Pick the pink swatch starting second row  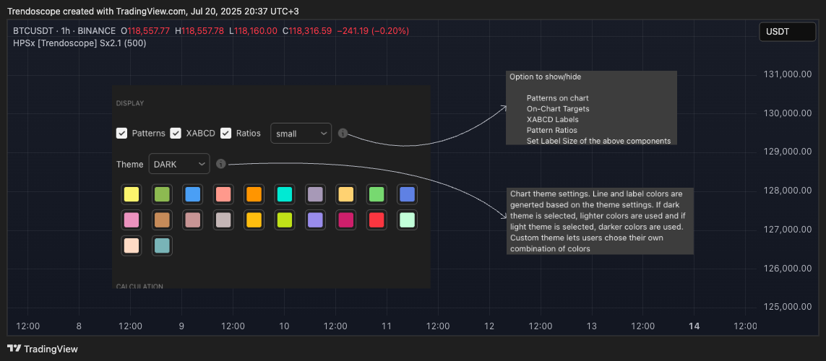132,220
